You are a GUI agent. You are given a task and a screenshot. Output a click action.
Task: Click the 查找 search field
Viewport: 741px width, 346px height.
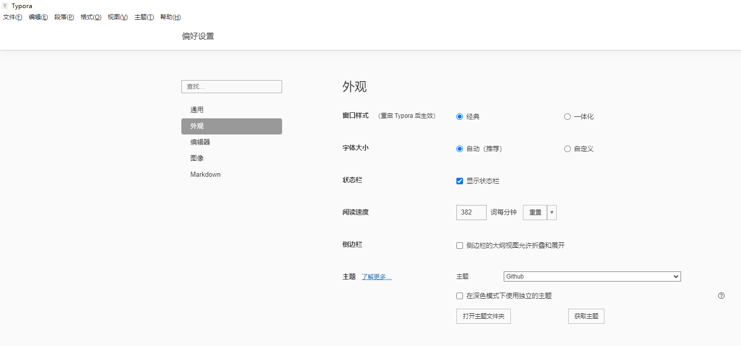click(232, 87)
